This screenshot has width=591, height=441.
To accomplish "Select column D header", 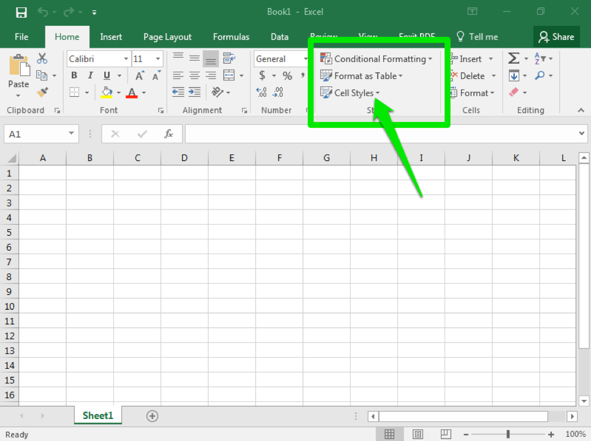I will (x=185, y=158).
